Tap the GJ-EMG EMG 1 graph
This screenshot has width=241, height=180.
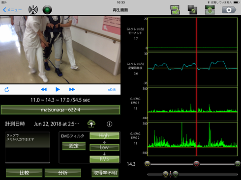tap(193, 104)
